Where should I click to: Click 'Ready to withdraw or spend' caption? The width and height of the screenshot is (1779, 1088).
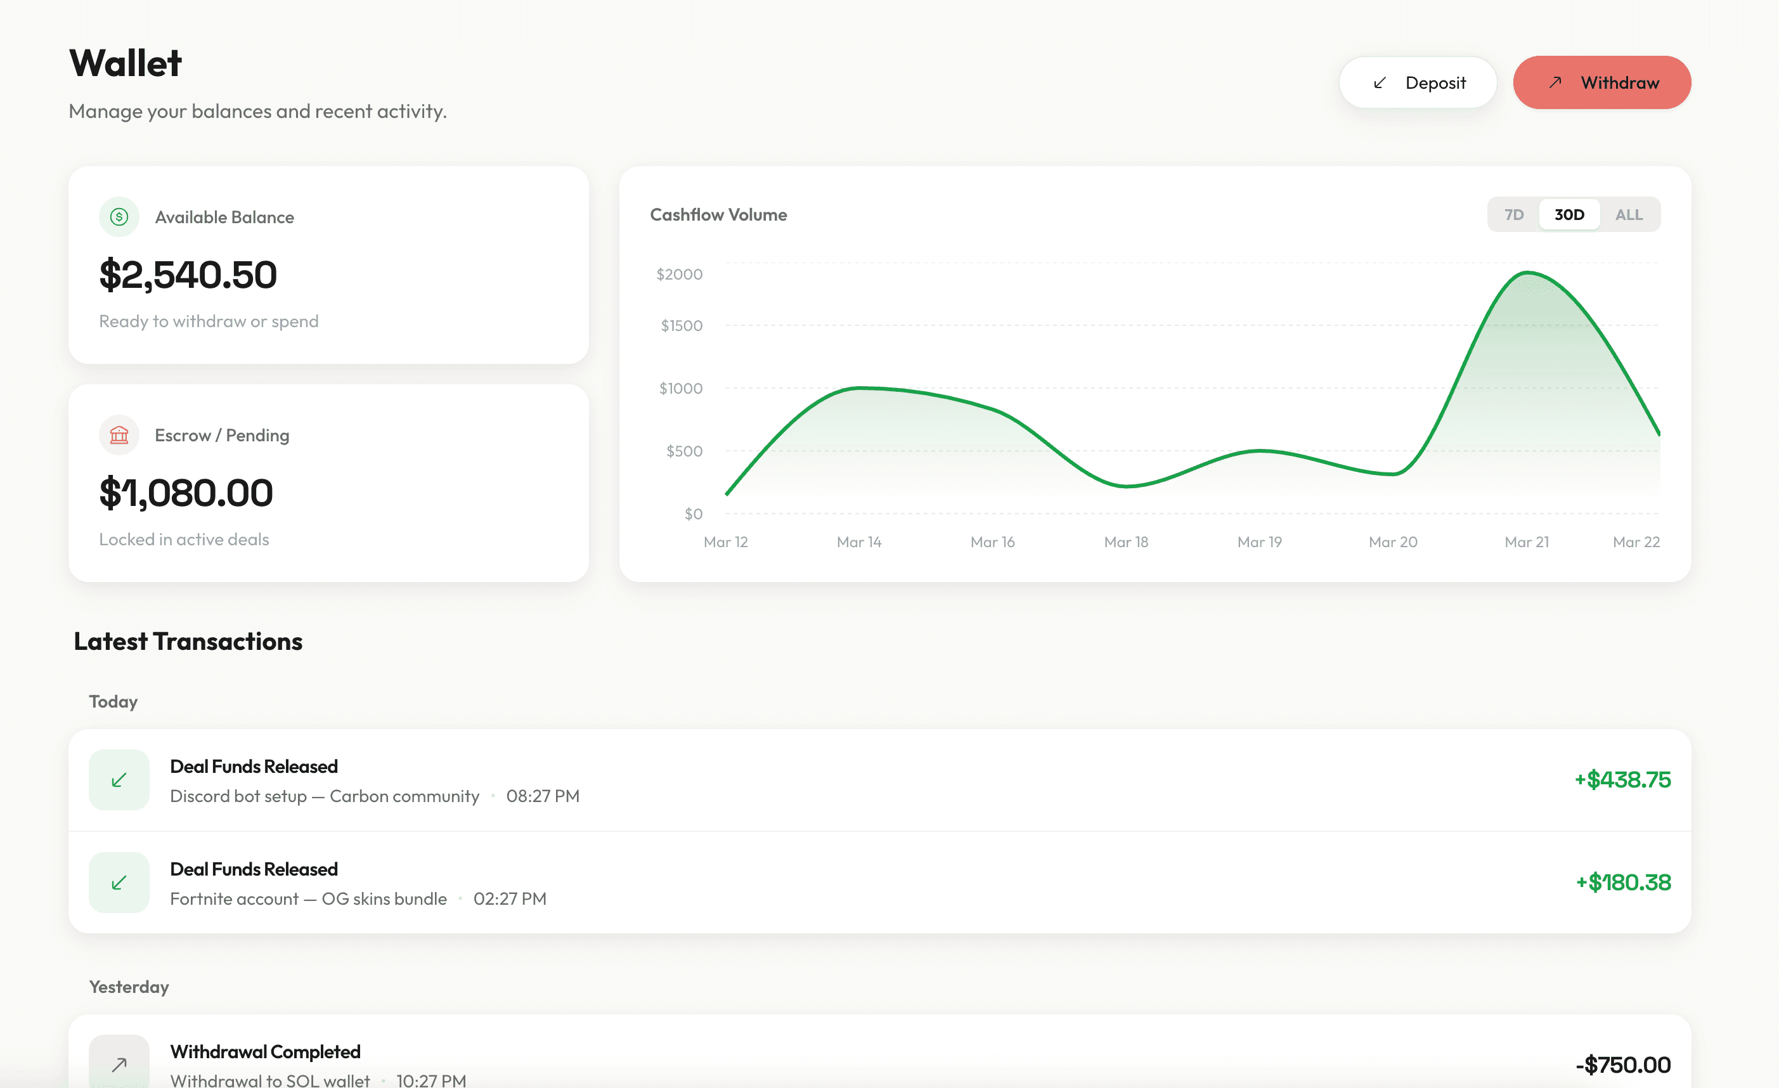(x=209, y=321)
